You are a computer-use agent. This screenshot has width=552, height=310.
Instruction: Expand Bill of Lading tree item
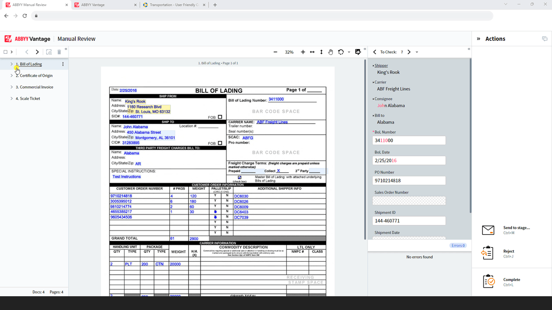pos(11,64)
